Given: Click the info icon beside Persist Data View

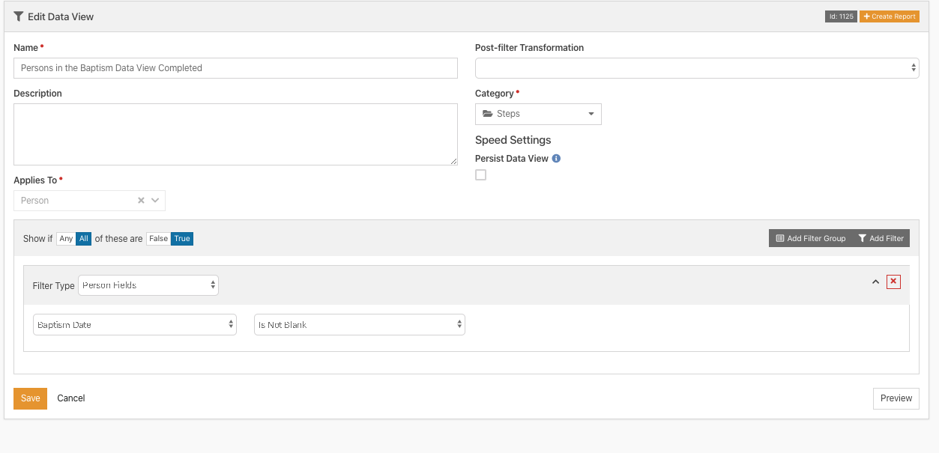Looking at the screenshot, I should 556,159.
